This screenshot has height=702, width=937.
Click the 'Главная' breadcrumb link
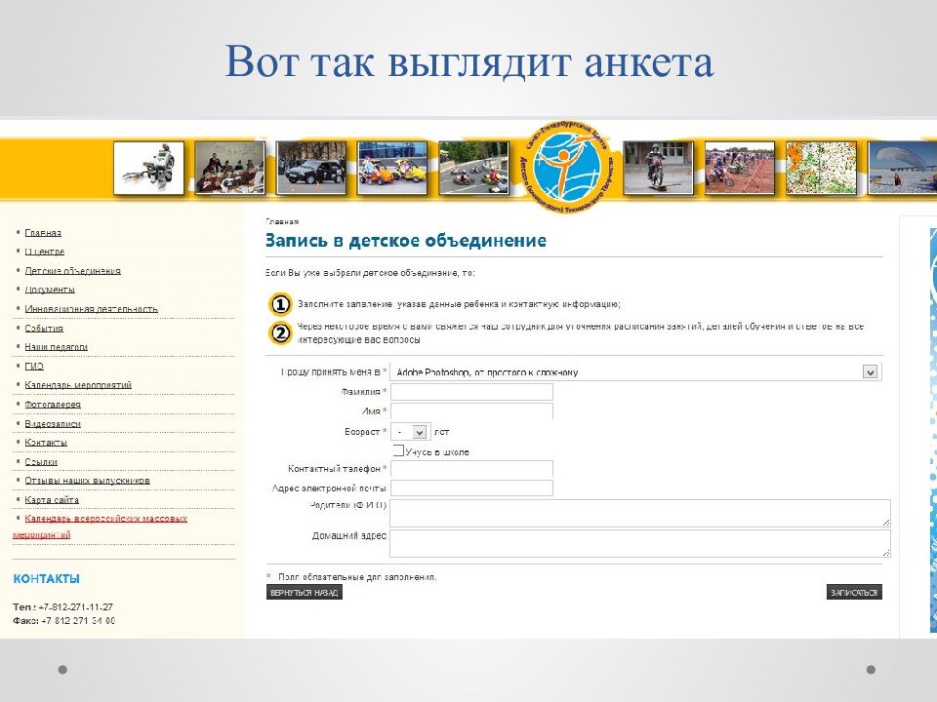pyautogui.click(x=281, y=223)
